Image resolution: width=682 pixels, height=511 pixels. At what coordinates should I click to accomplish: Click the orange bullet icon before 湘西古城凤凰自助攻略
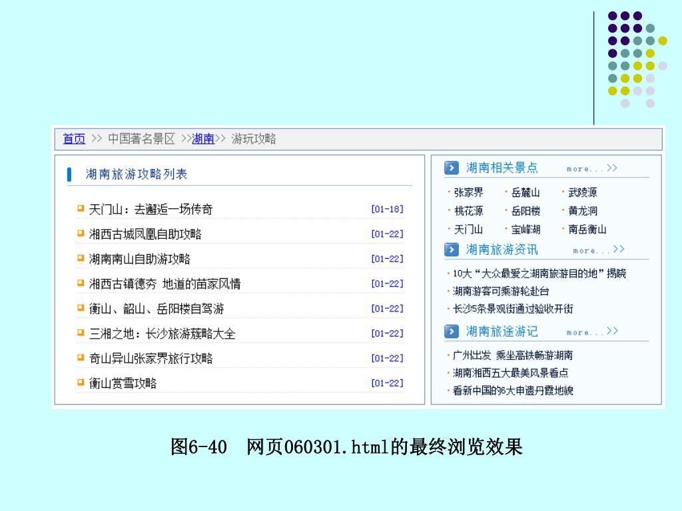point(81,234)
